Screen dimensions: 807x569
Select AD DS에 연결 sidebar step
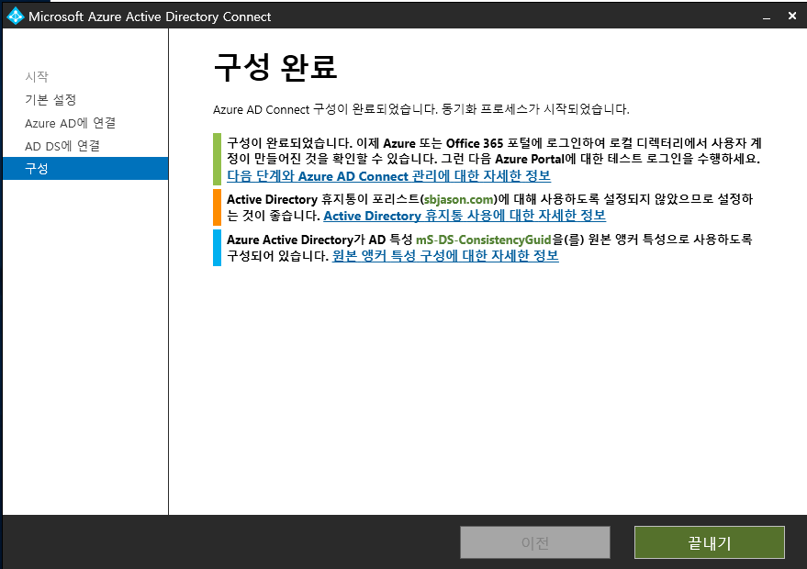coord(62,146)
